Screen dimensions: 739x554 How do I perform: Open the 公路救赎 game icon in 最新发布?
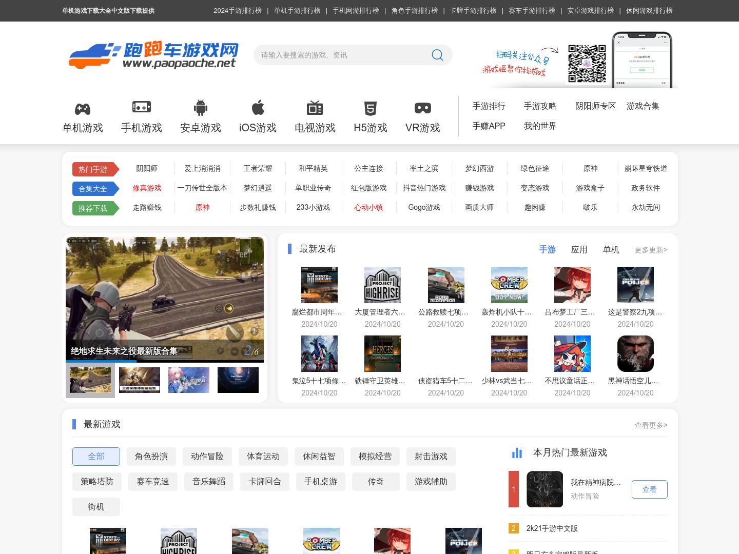pyautogui.click(x=446, y=285)
